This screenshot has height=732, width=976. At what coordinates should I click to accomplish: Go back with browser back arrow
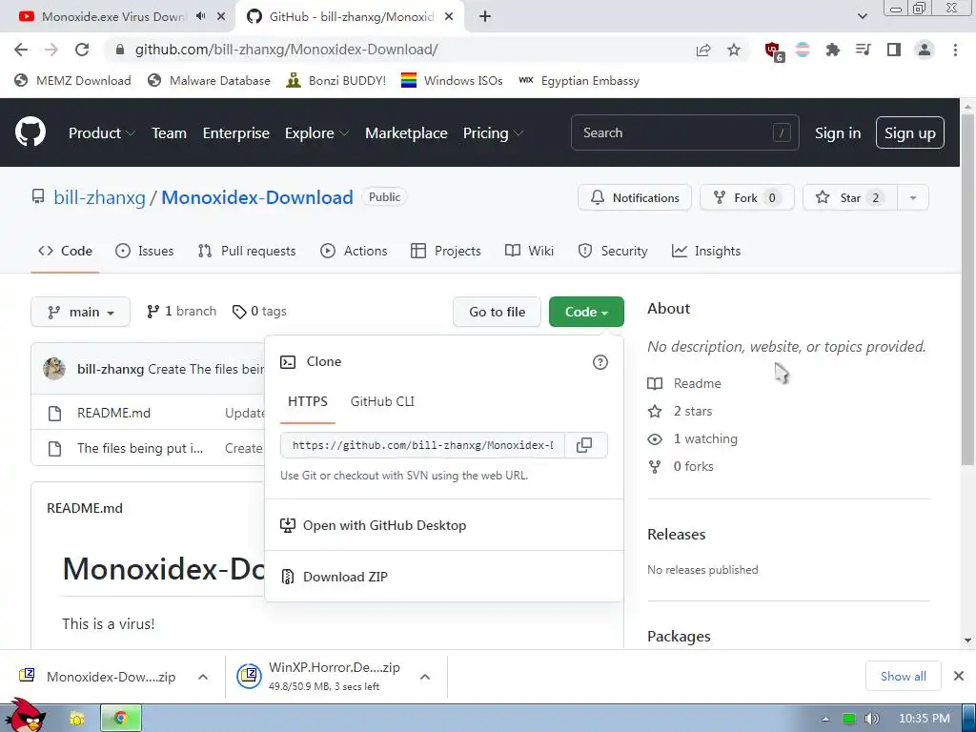(21, 50)
